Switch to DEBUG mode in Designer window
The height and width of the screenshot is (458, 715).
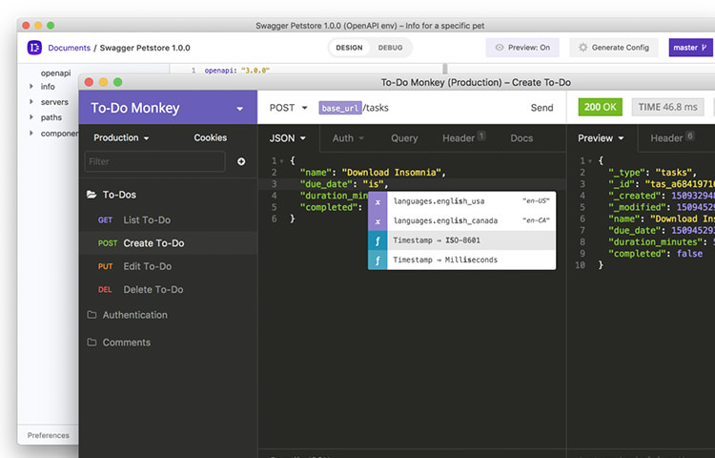click(x=390, y=48)
